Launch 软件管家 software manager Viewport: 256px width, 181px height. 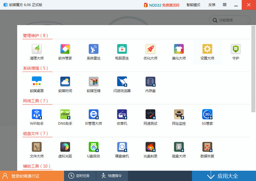pyautogui.click(x=65, y=52)
